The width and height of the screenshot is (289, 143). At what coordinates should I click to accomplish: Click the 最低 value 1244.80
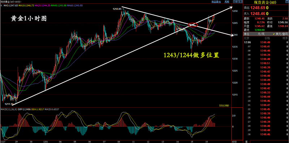[x=260, y=30]
